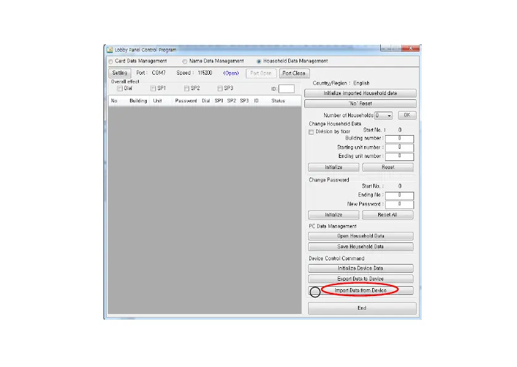Focus the New Password field

click(x=399, y=204)
